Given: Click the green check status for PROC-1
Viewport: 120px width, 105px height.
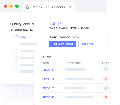Looking at the screenshot, I should click(x=106, y=69).
